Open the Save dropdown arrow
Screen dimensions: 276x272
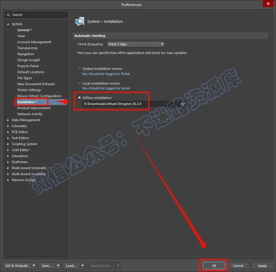[x=58, y=265]
